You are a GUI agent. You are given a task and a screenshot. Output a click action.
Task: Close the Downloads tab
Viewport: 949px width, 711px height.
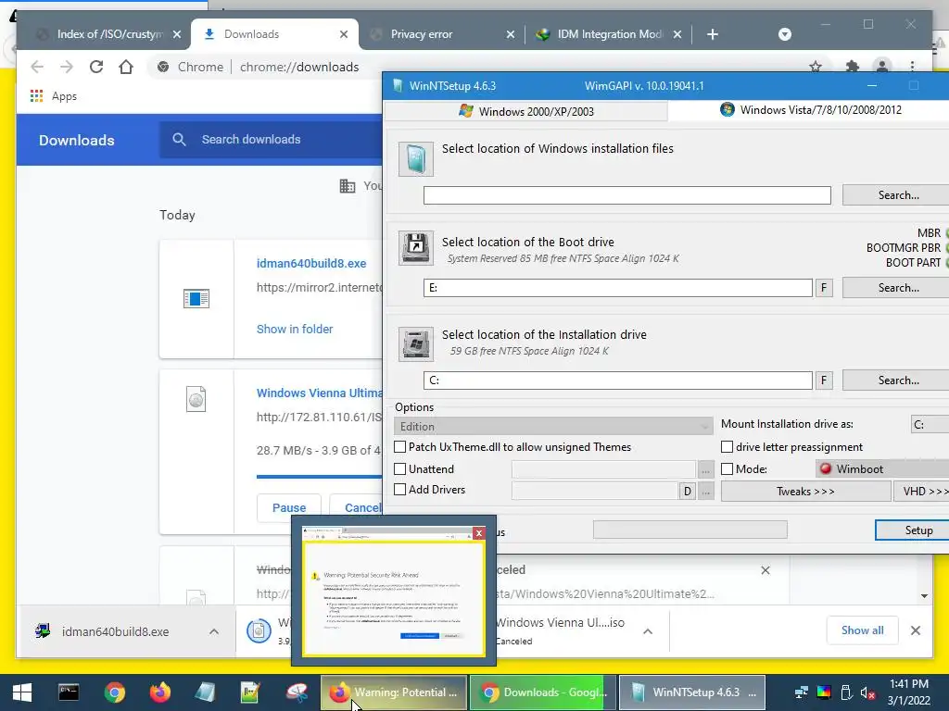(344, 34)
